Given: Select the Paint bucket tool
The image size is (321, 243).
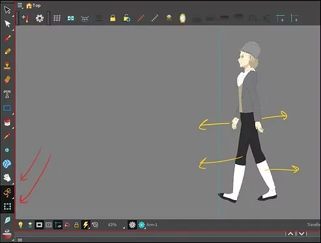Looking at the screenshot, I should pyautogui.click(x=7, y=122).
